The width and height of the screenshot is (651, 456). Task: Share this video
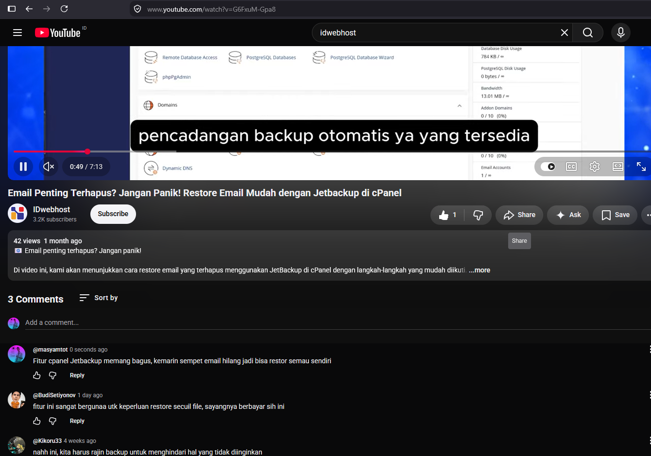(519, 215)
